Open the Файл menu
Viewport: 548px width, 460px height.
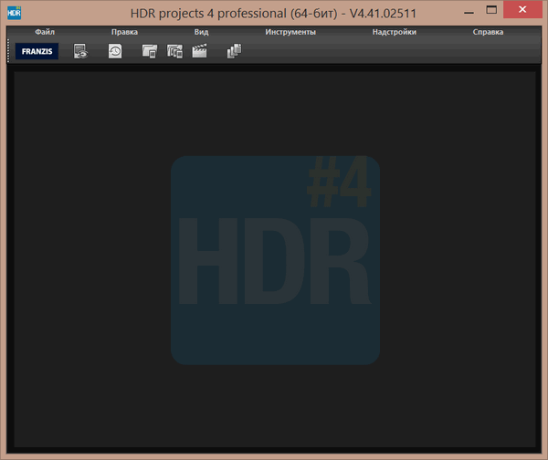pos(45,32)
